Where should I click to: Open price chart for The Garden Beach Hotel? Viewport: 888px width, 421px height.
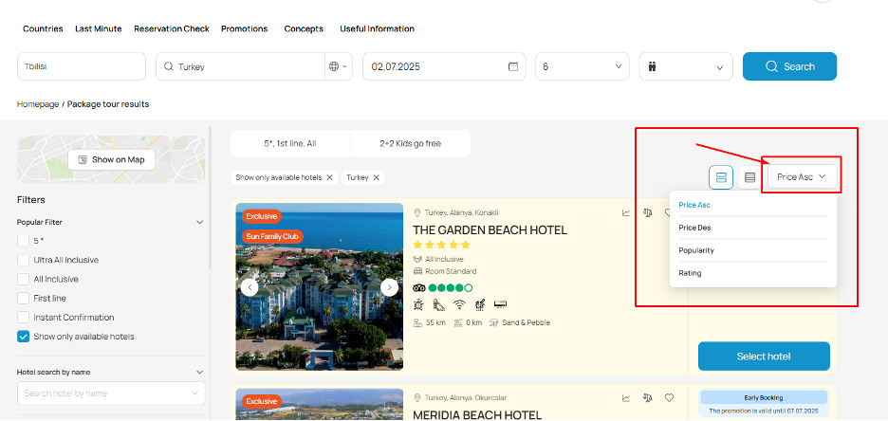(x=626, y=212)
